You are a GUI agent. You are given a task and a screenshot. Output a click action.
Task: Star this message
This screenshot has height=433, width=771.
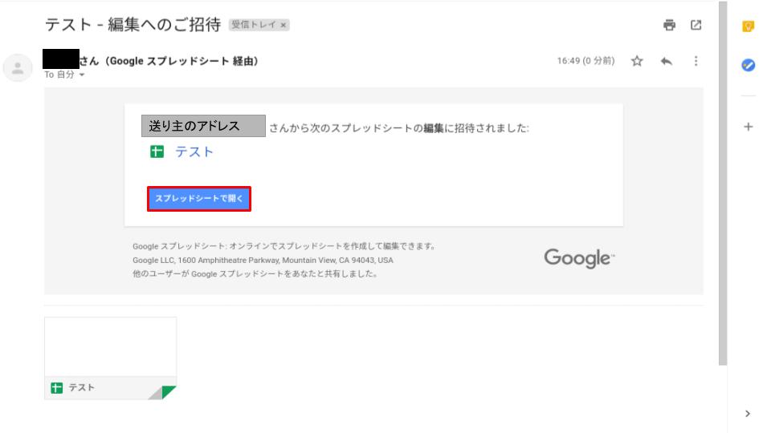pyautogui.click(x=637, y=61)
